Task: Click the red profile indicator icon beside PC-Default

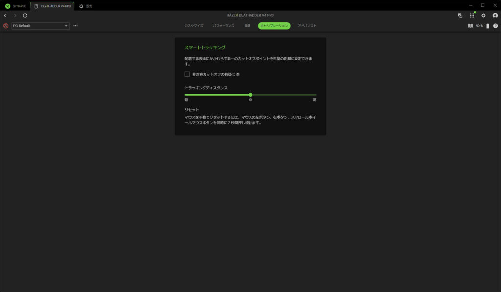Action: pyautogui.click(x=6, y=26)
